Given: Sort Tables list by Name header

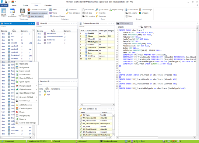Looking at the screenshot, I should coord(14,31).
